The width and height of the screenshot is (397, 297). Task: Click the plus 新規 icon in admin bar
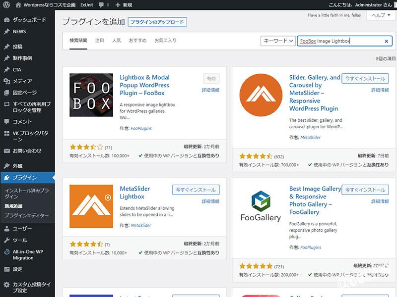[x=118, y=4]
